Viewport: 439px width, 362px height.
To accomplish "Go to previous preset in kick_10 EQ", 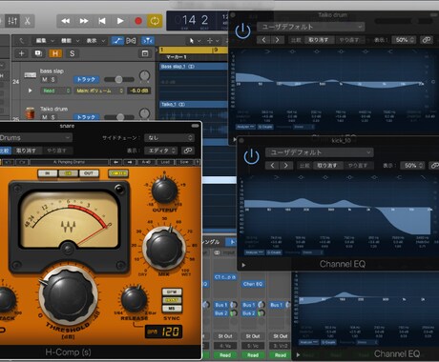I will click(x=272, y=166).
